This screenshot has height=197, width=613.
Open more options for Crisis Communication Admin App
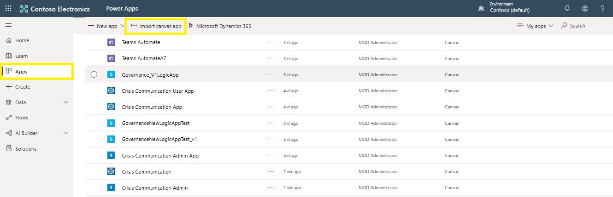tap(271, 156)
